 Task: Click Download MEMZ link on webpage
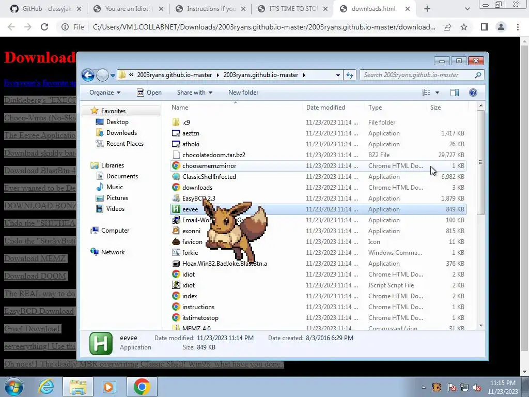pyautogui.click(x=36, y=258)
